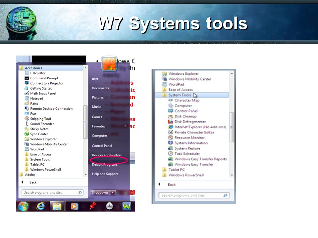The image size is (318, 238).
Task: Open the Calculator icon in Accessories
Action: tap(26, 73)
